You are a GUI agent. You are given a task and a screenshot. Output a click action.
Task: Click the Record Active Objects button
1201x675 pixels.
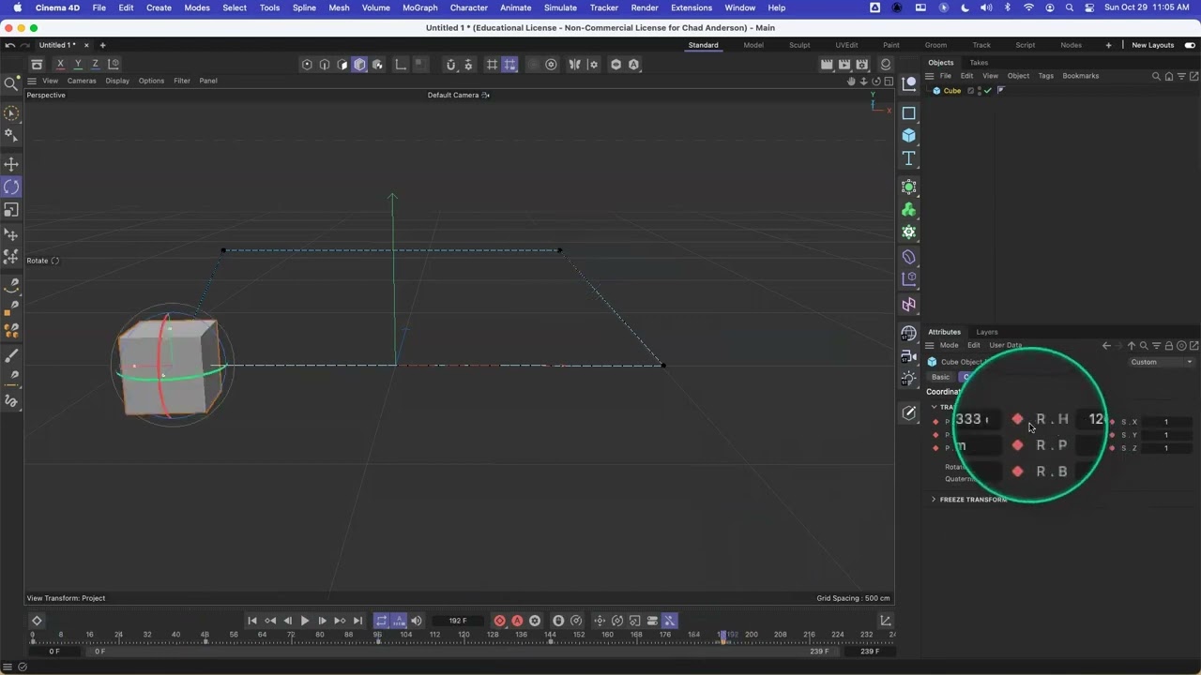(499, 621)
